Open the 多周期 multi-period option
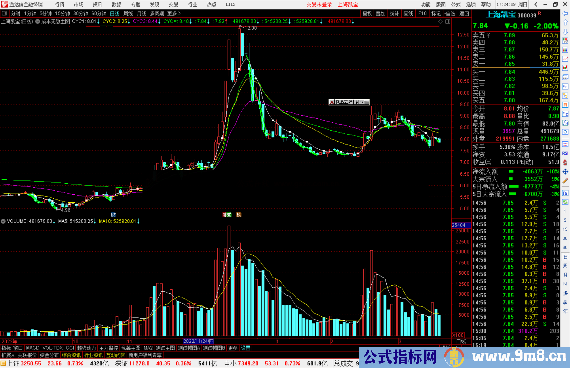This screenshot has width=570, height=368. tap(157, 13)
